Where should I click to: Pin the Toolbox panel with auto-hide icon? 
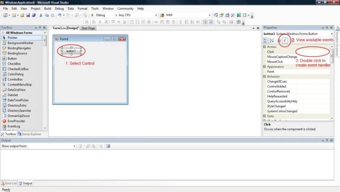(x=40, y=28)
